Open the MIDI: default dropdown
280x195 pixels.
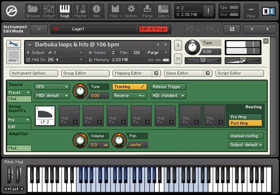(x=52, y=96)
